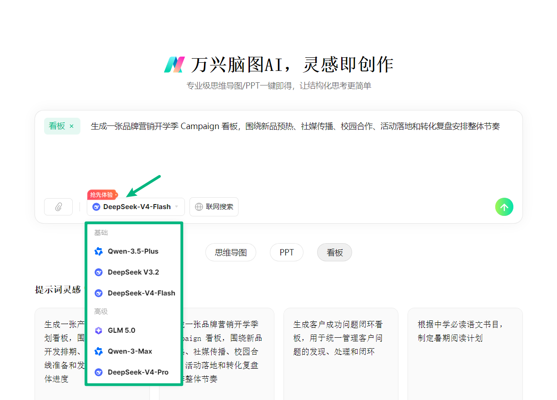Select GLM 5.0 advanced model
Image resolution: width=557 pixels, height=400 pixels.
pos(134,330)
